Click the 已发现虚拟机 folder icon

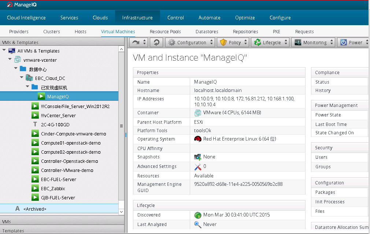35,87
